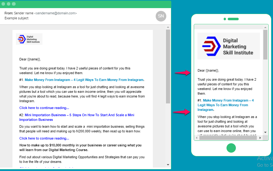
Task: Click the mobile preview vertical scrollbar thumb
Action: tap(266, 45)
